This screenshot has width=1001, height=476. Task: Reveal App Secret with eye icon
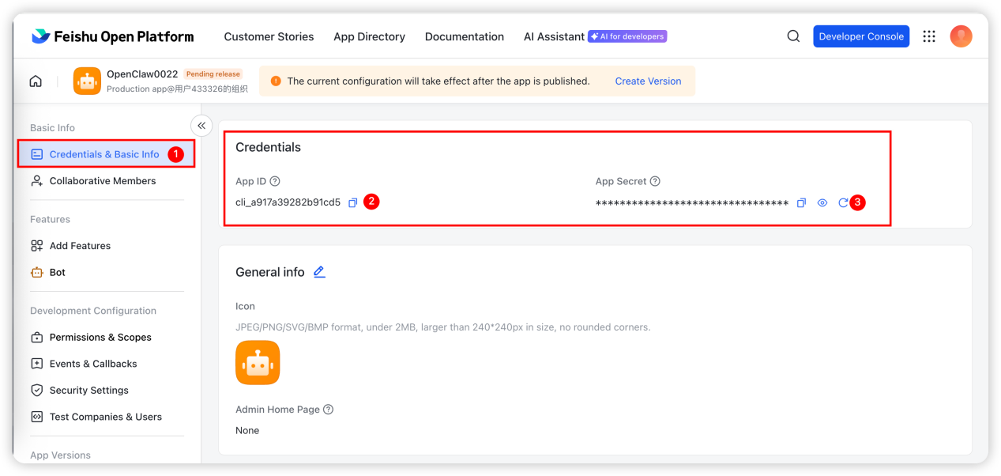822,203
